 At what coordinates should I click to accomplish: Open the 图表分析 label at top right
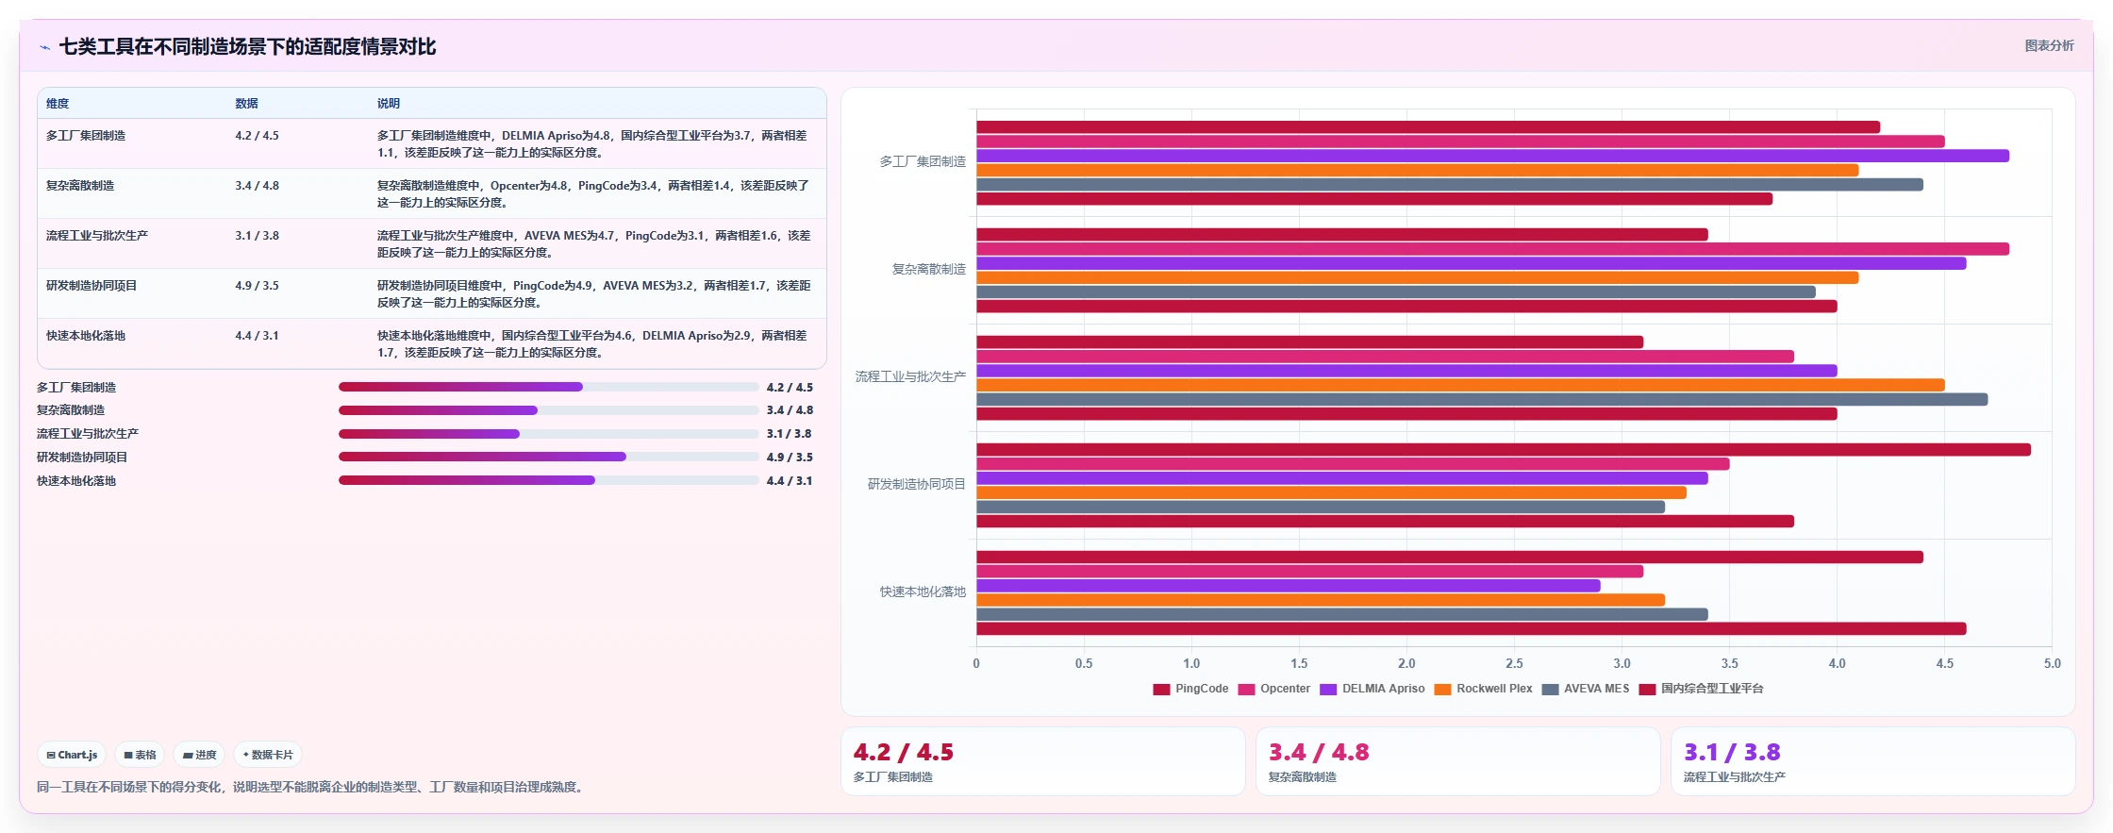pos(2049,45)
